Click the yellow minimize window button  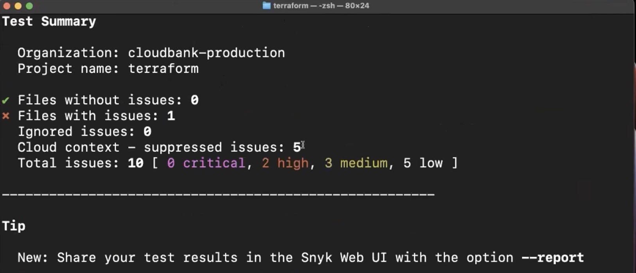coord(18,6)
